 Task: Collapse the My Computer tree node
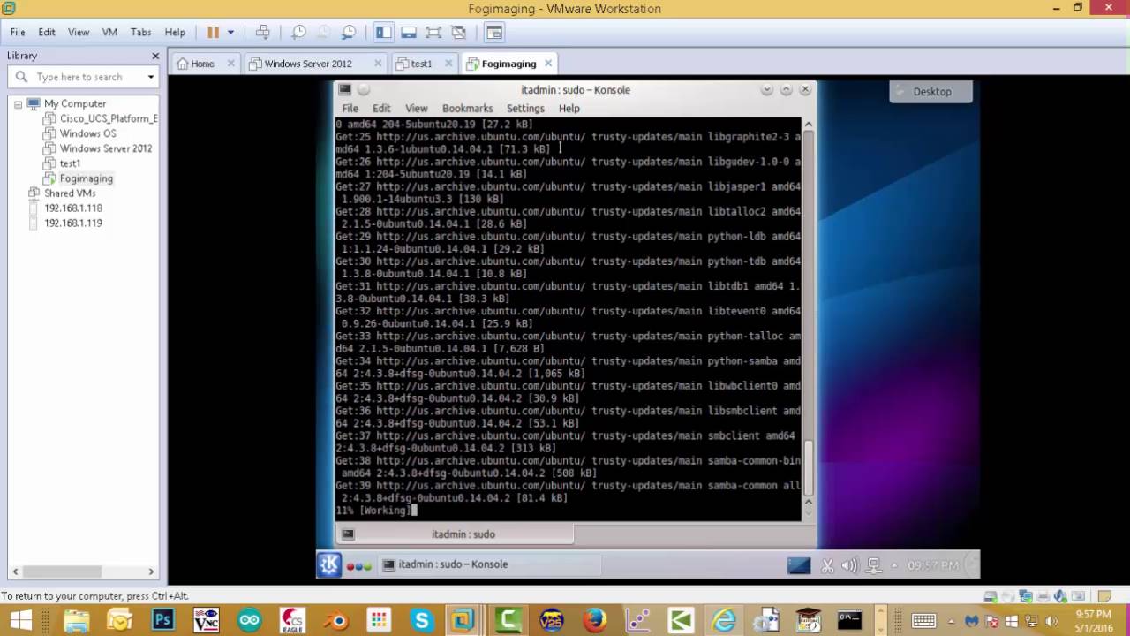(x=18, y=103)
